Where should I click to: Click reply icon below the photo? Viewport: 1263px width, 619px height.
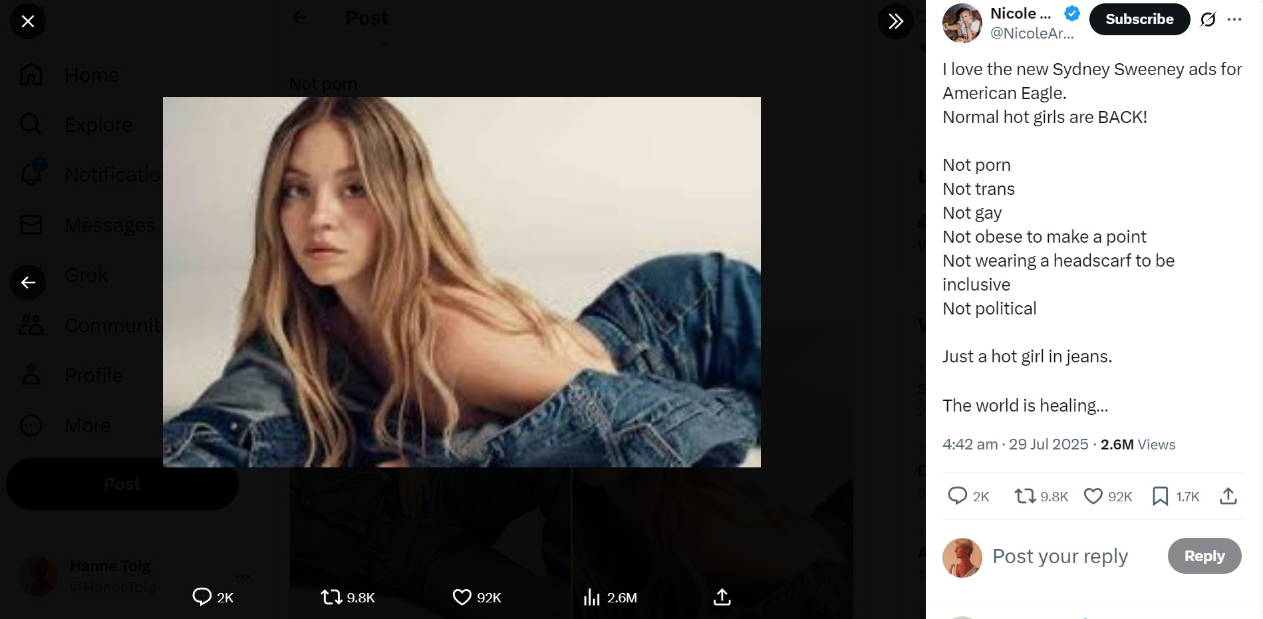pos(202,597)
